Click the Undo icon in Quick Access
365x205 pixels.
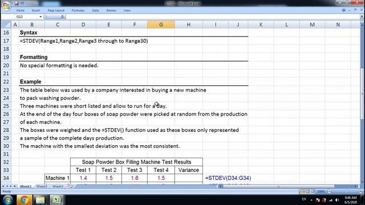pos(23,3)
